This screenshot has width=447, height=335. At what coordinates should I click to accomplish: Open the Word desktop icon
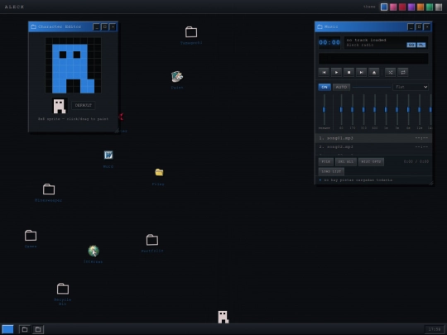[108, 155]
